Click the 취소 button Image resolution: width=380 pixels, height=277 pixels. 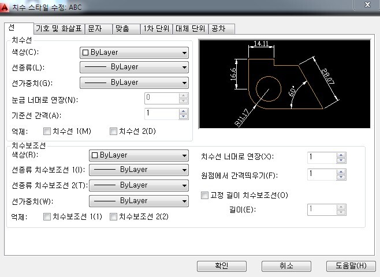tap(286, 266)
